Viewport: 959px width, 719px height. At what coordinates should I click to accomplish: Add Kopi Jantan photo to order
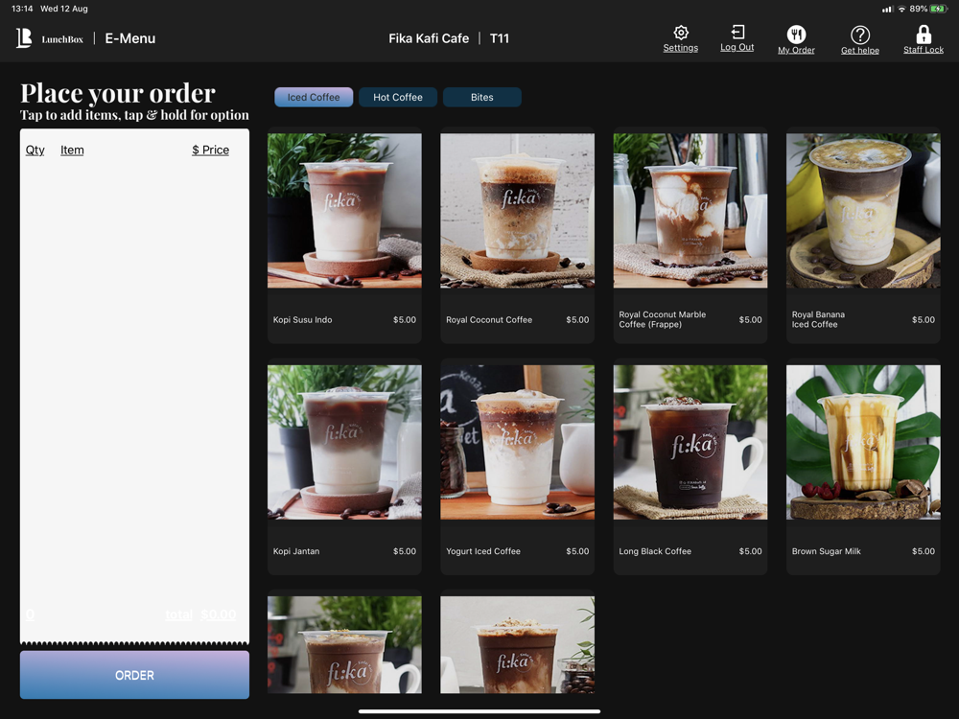344,442
